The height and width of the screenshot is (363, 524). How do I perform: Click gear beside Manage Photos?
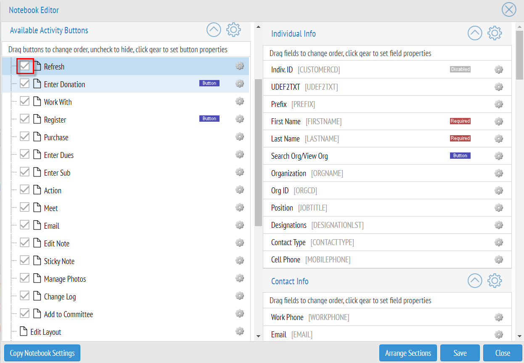point(240,278)
